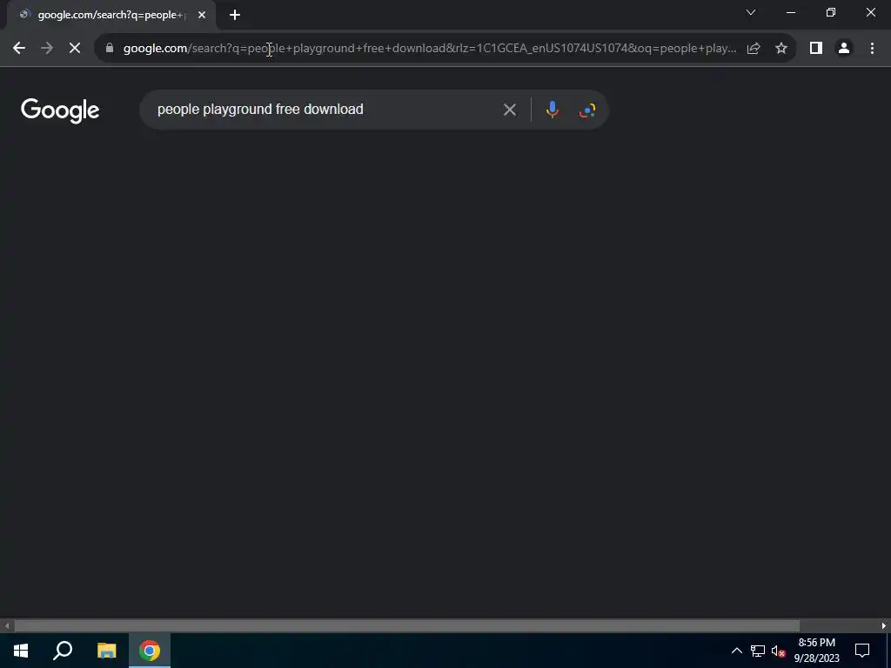
Task: Start Google voice search microphone
Action: [553, 110]
